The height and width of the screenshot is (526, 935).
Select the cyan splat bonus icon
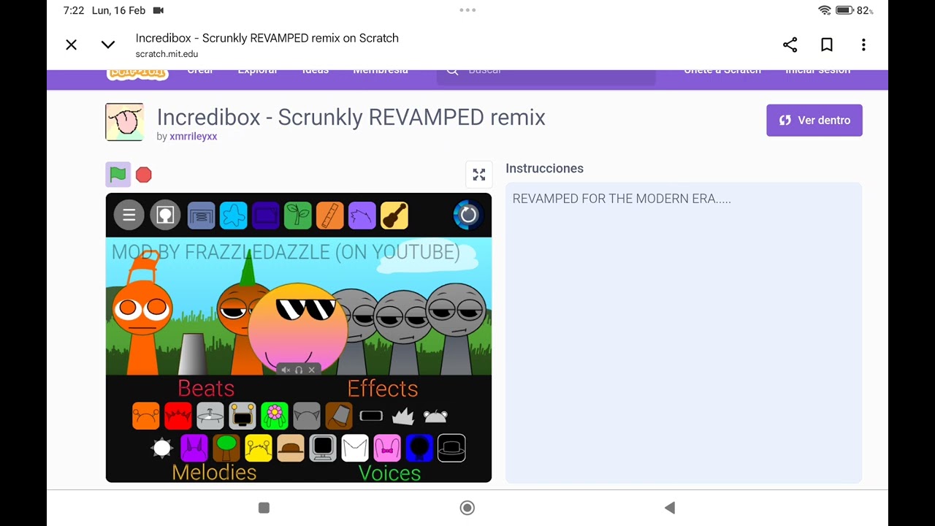(x=234, y=216)
